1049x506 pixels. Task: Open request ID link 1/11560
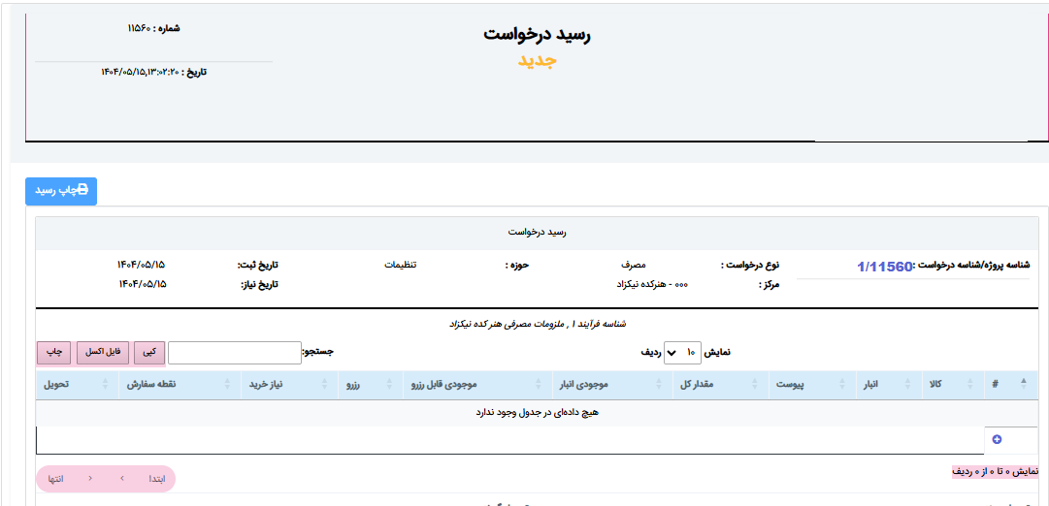pos(885,267)
